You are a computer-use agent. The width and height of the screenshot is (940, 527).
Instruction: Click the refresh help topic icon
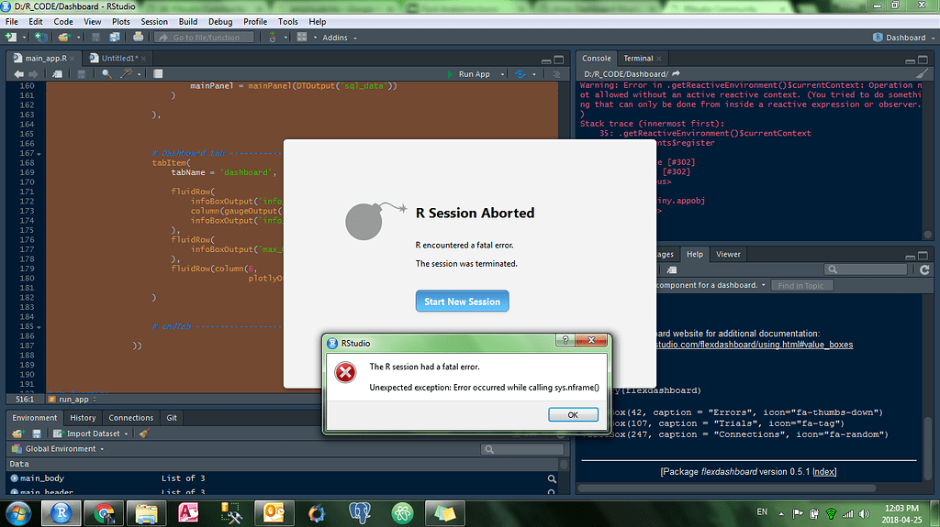click(924, 269)
